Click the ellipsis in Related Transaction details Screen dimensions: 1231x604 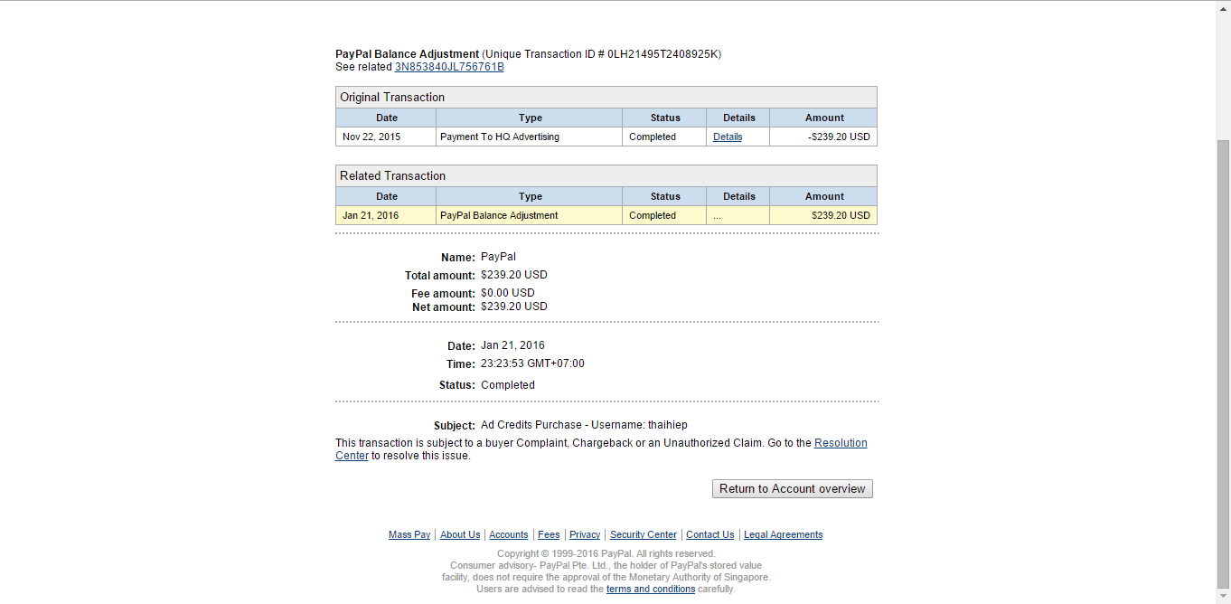point(717,216)
